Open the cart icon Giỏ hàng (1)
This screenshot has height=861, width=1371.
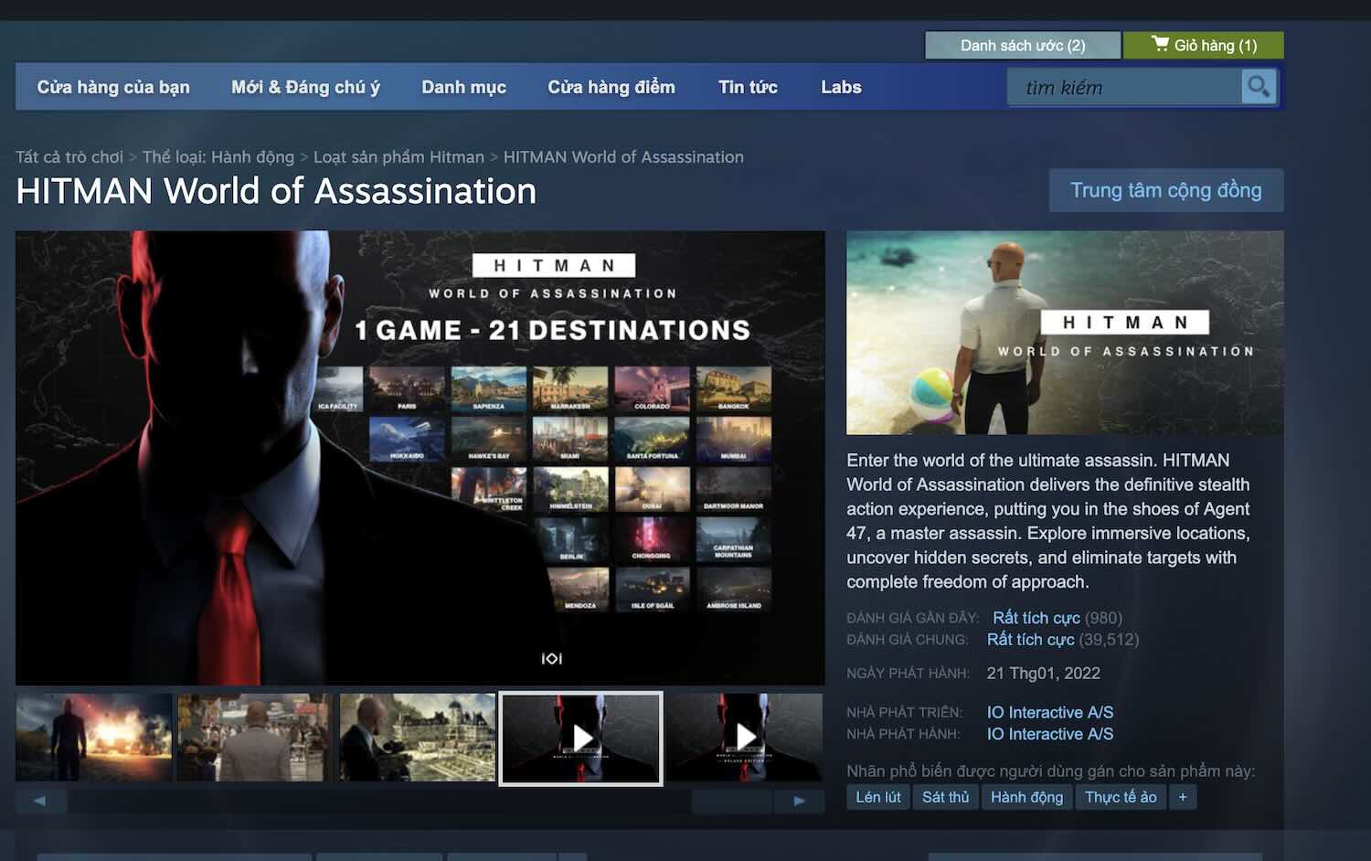tap(1203, 45)
